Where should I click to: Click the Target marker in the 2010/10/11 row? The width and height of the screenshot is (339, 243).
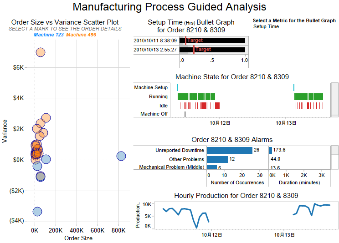(185, 40)
